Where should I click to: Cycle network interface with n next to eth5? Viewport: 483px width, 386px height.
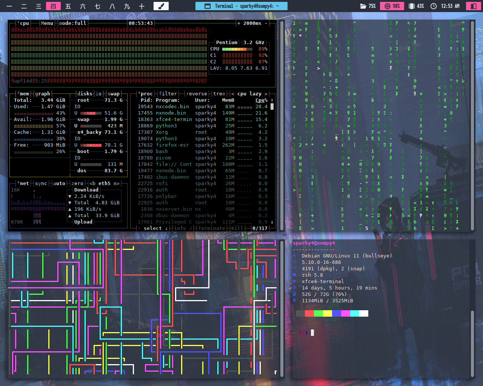tap(115, 184)
